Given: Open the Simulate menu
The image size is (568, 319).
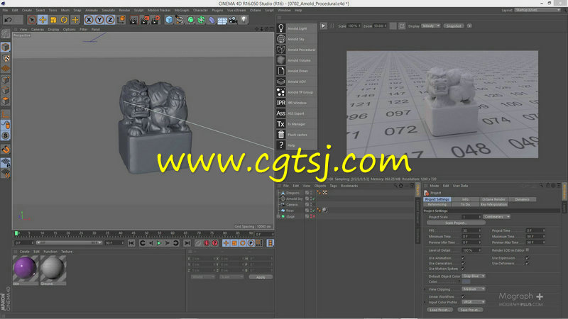Looking at the screenshot, I should pyautogui.click(x=108, y=10).
